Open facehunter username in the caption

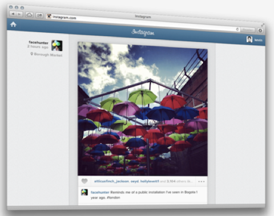[x=100, y=192]
